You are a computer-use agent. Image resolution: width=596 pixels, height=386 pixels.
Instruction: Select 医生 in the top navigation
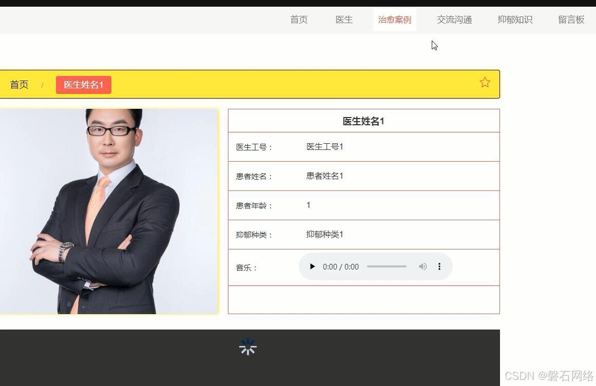(344, 20)
